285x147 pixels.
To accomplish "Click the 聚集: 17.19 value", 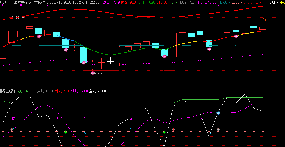I will 111,2.
